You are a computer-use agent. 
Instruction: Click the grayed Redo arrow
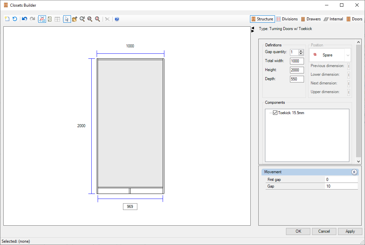click(x=32, y=19)
